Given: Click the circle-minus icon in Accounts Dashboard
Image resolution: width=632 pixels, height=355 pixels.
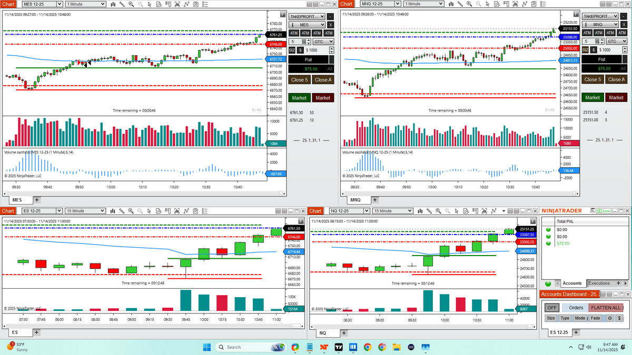Looking at the screenshot, I should (610, 318).
